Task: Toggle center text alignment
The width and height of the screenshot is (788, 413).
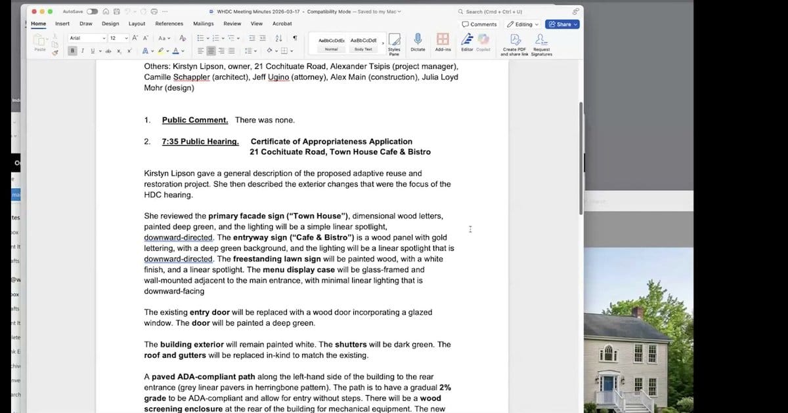Action: click(211, 51)
